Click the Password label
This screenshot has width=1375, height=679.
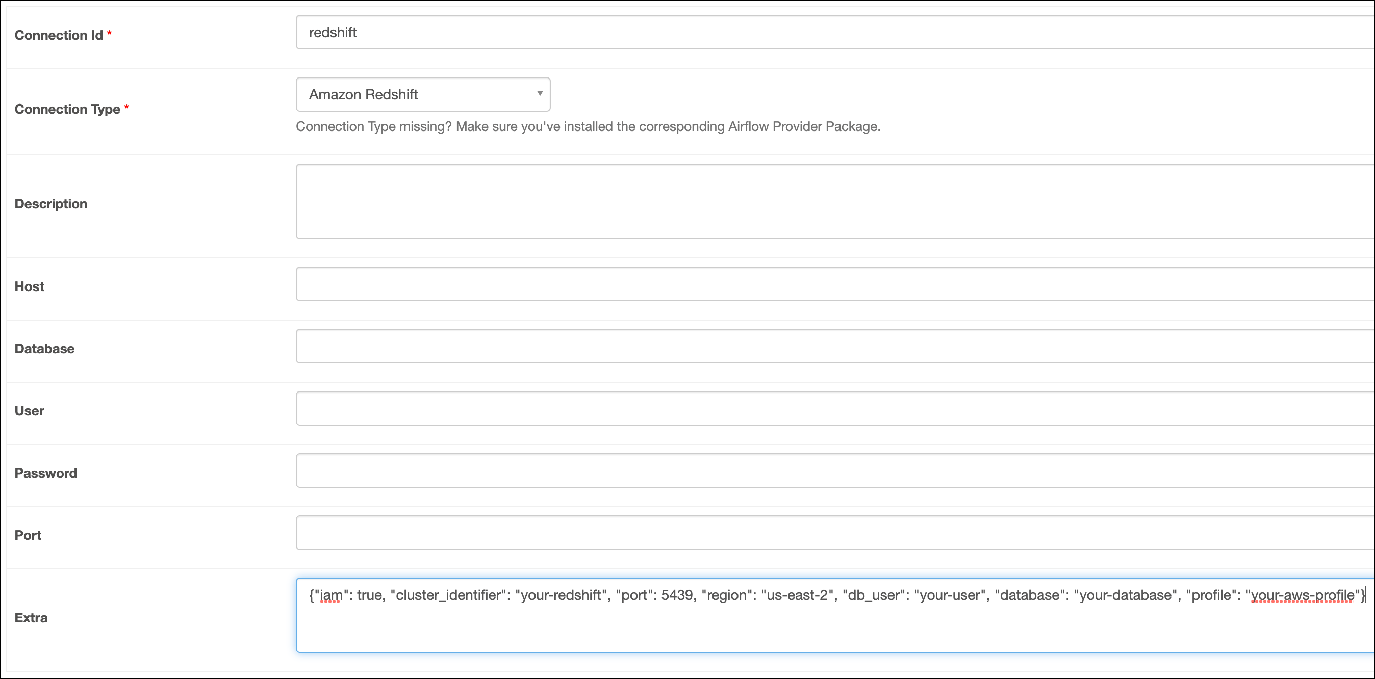46,473
